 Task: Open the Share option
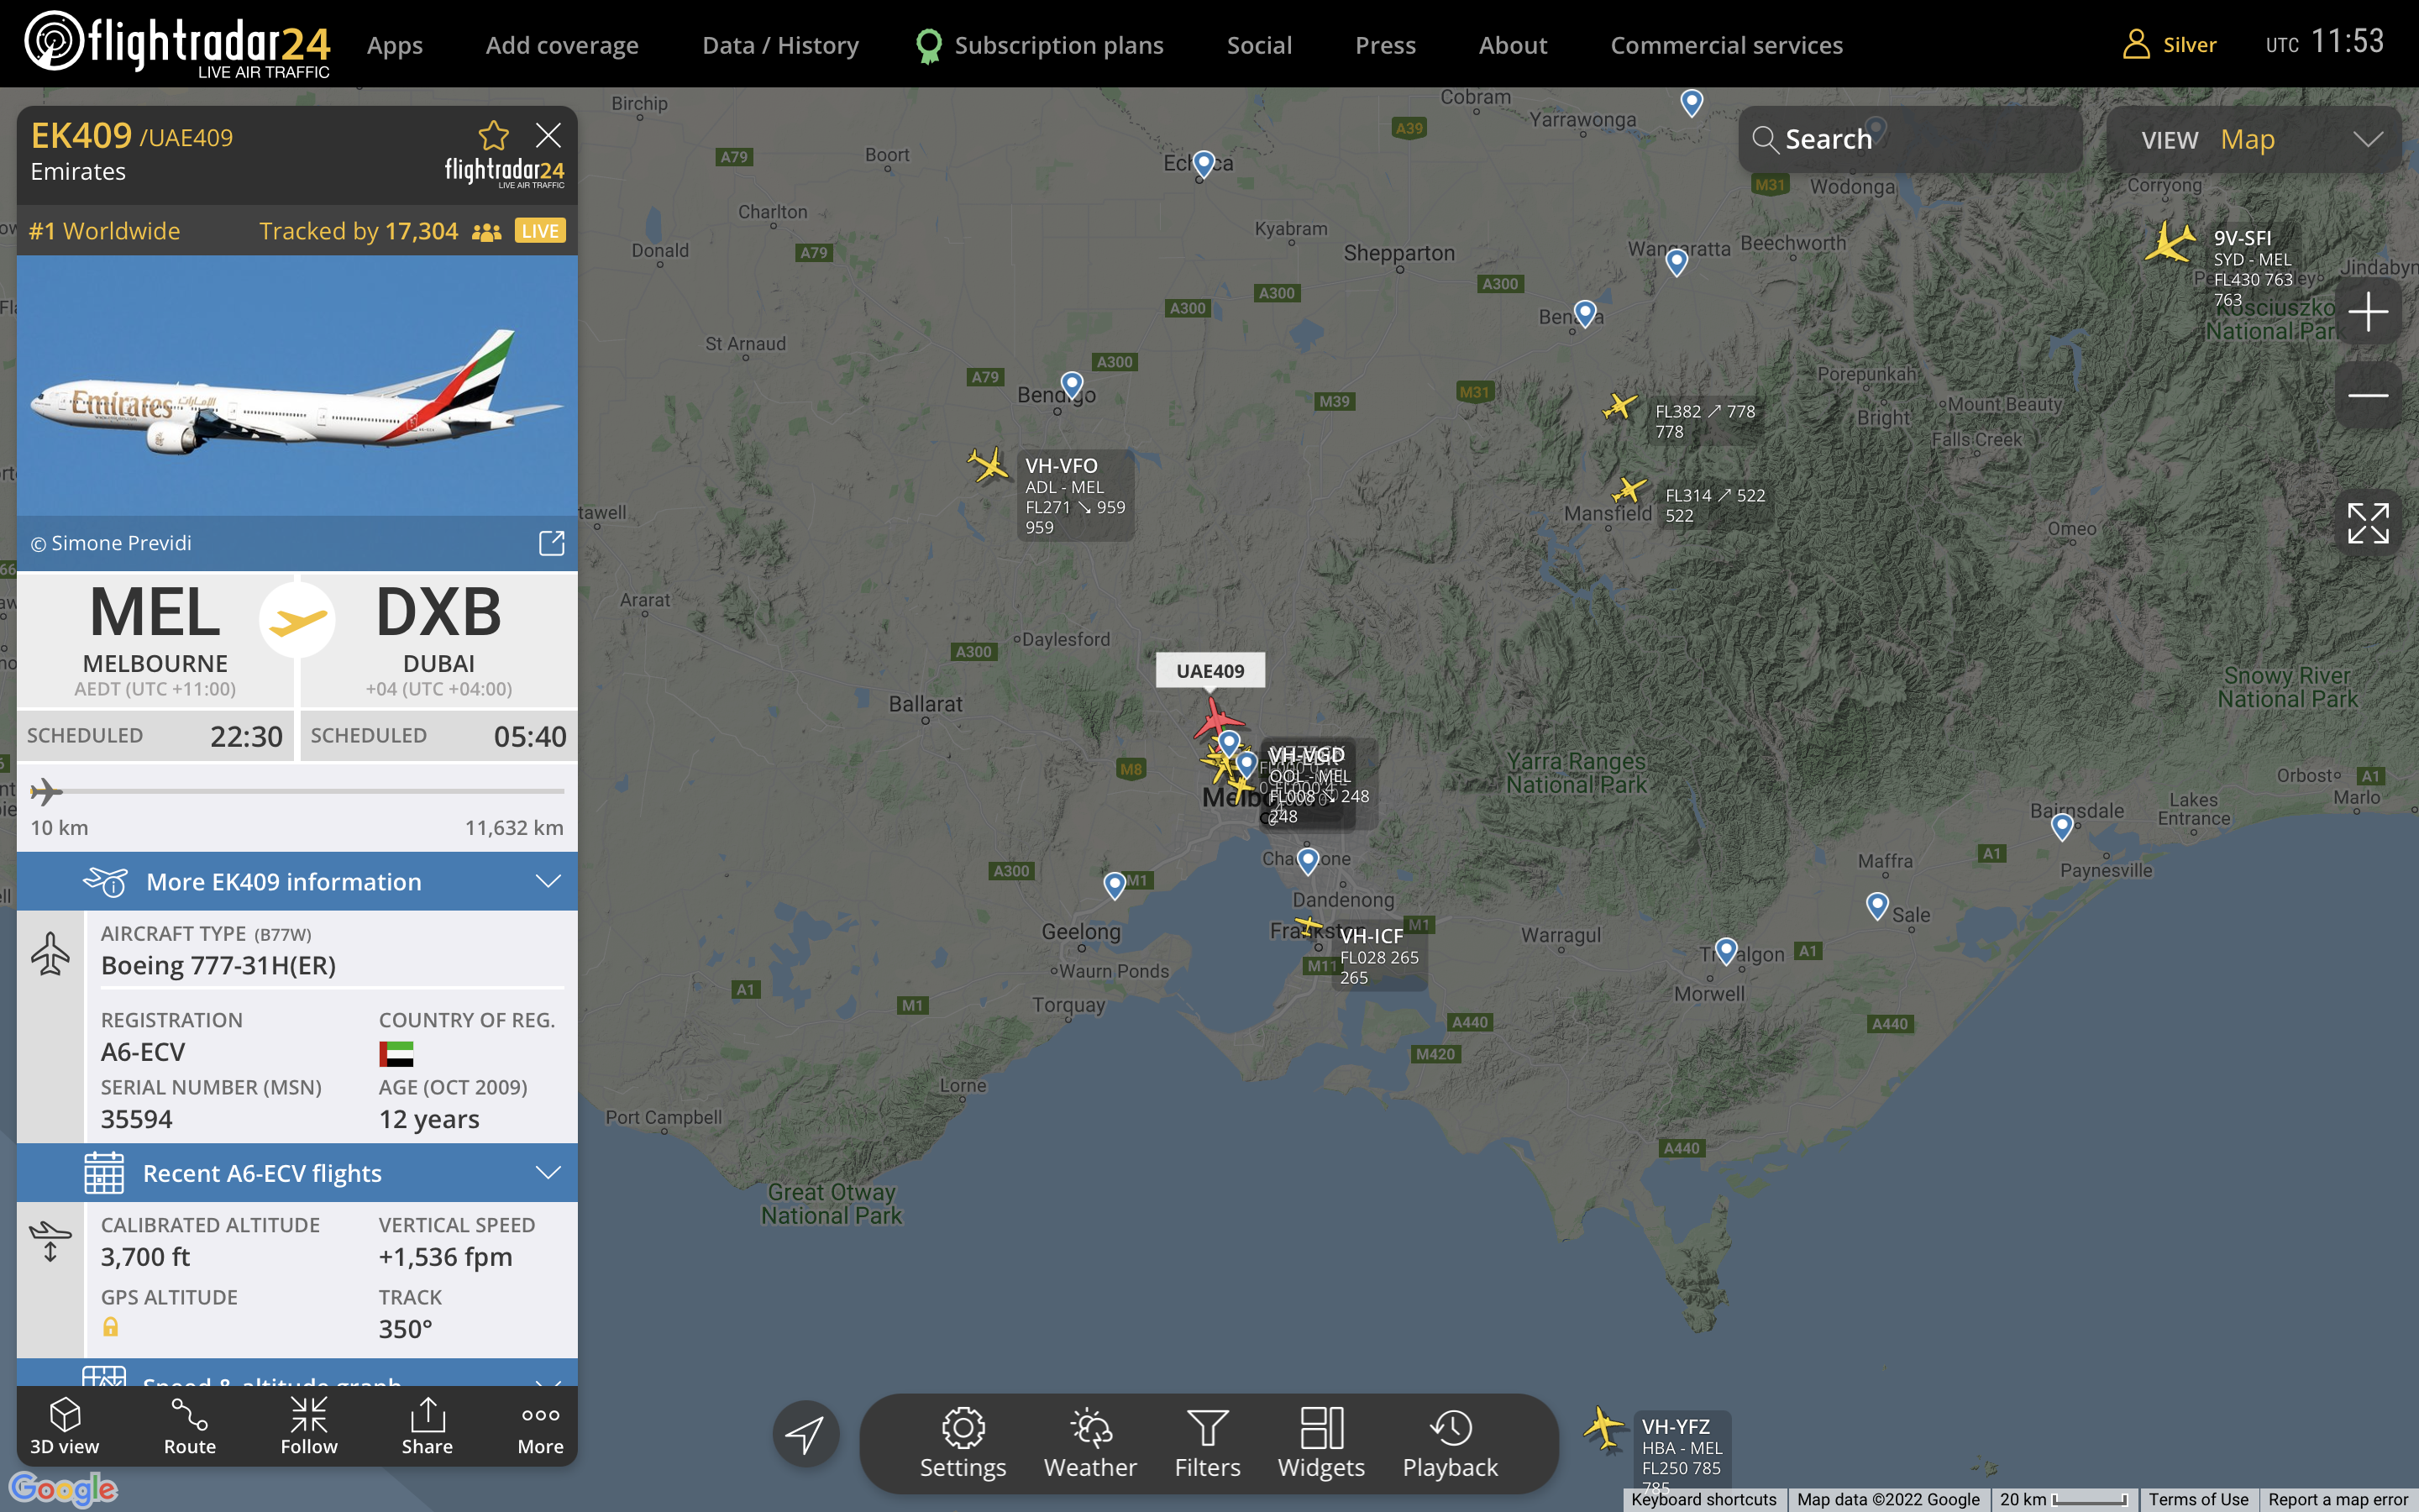point(427,1426)
